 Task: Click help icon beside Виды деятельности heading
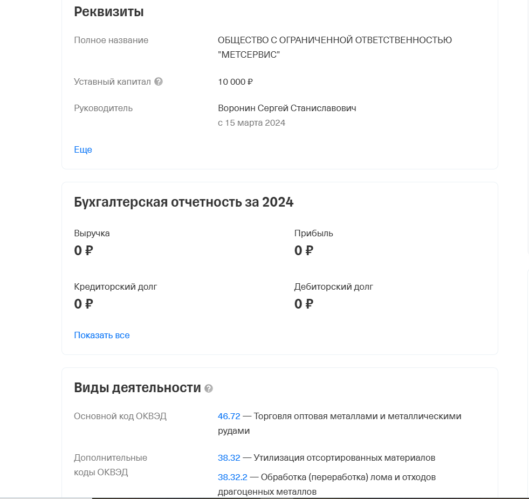[x=209, y=388]
